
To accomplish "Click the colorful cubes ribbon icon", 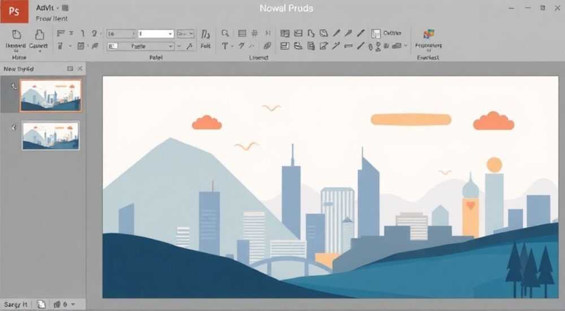I will [x=428, y=34].
